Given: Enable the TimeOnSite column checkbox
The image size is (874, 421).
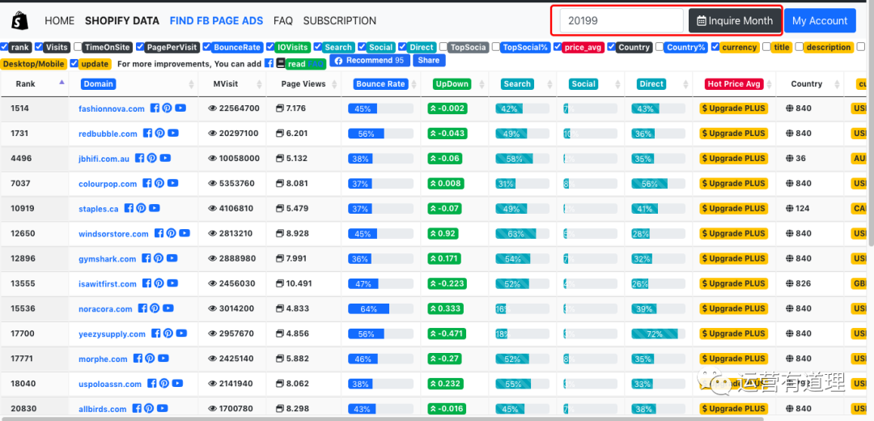Looking at the screenshot, I should pyautogui.click(x=78, y=48).
